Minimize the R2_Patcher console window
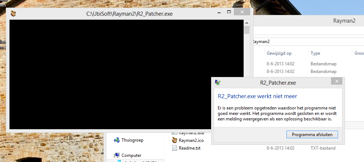Image resolution: width=364 pixels, height=162 pixels. tap(219, 13)
